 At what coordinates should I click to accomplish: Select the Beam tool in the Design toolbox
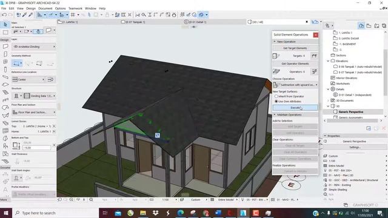tap(5, 77)
